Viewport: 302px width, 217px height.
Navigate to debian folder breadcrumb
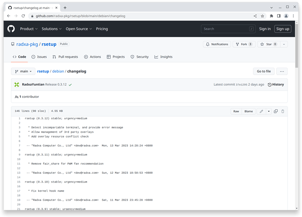pos(58,71)
